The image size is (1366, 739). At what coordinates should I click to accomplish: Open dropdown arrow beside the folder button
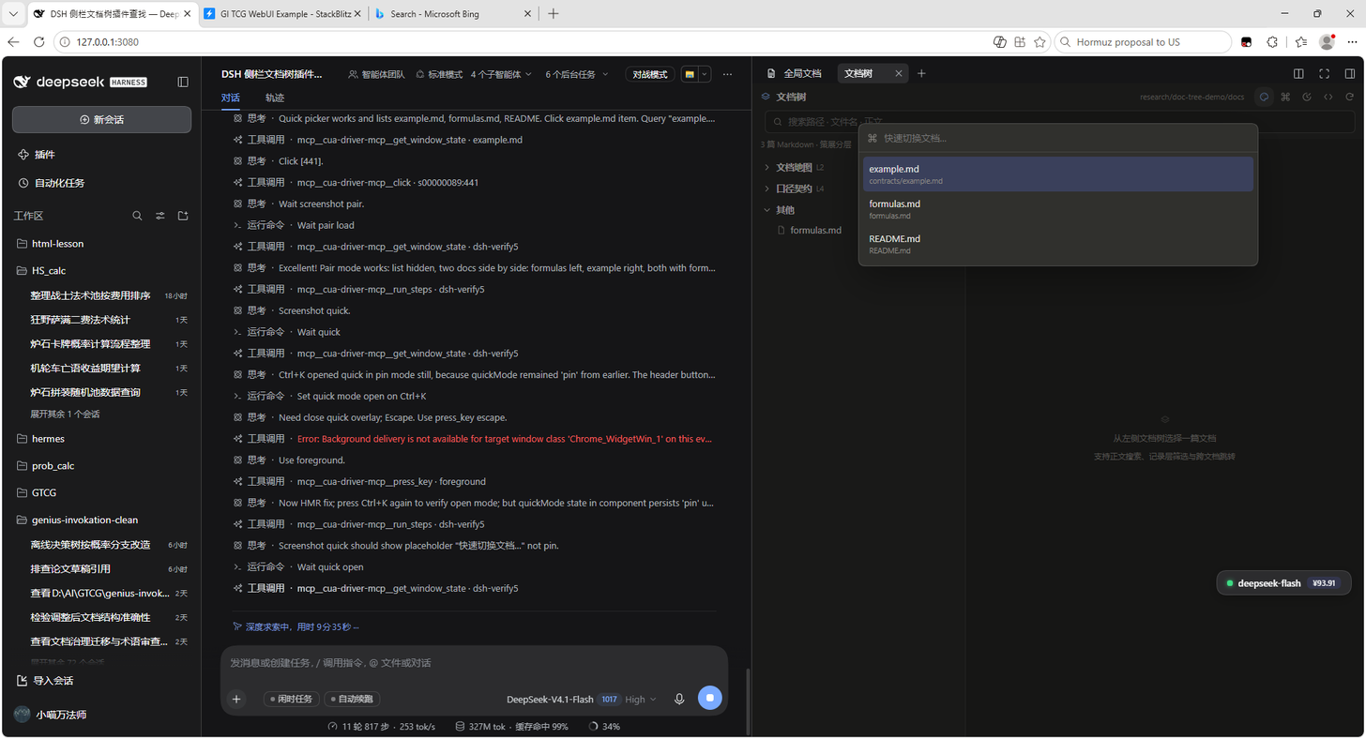point(705,74)
